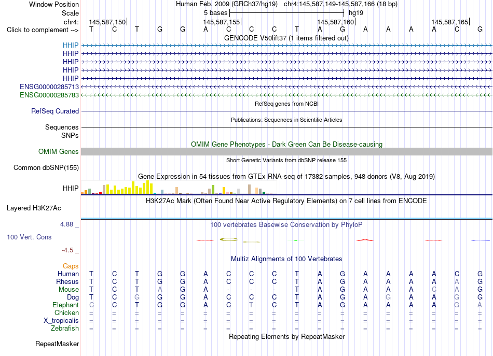Click position marker 145,587,155
The height and width of the screenshot is (356, 493).
(x=222, y=22)
